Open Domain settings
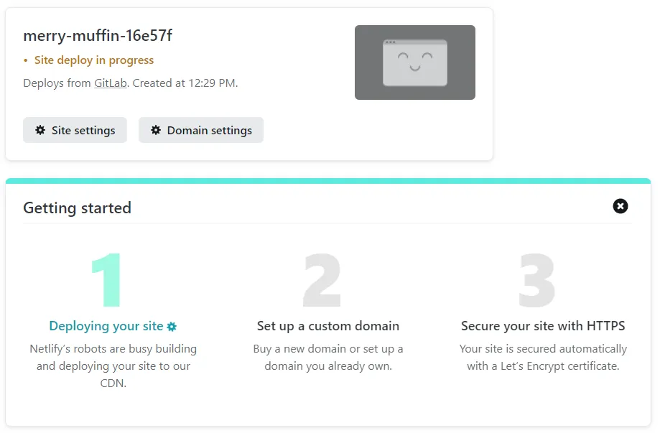 pos(201,130)
